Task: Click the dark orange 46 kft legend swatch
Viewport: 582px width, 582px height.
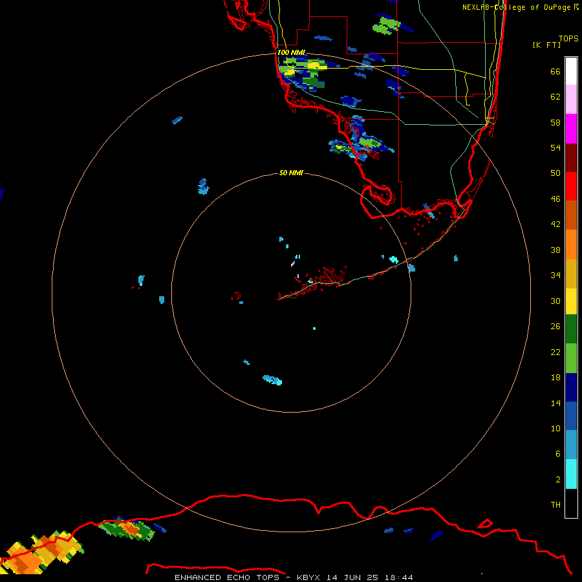Action: [571, 215]
